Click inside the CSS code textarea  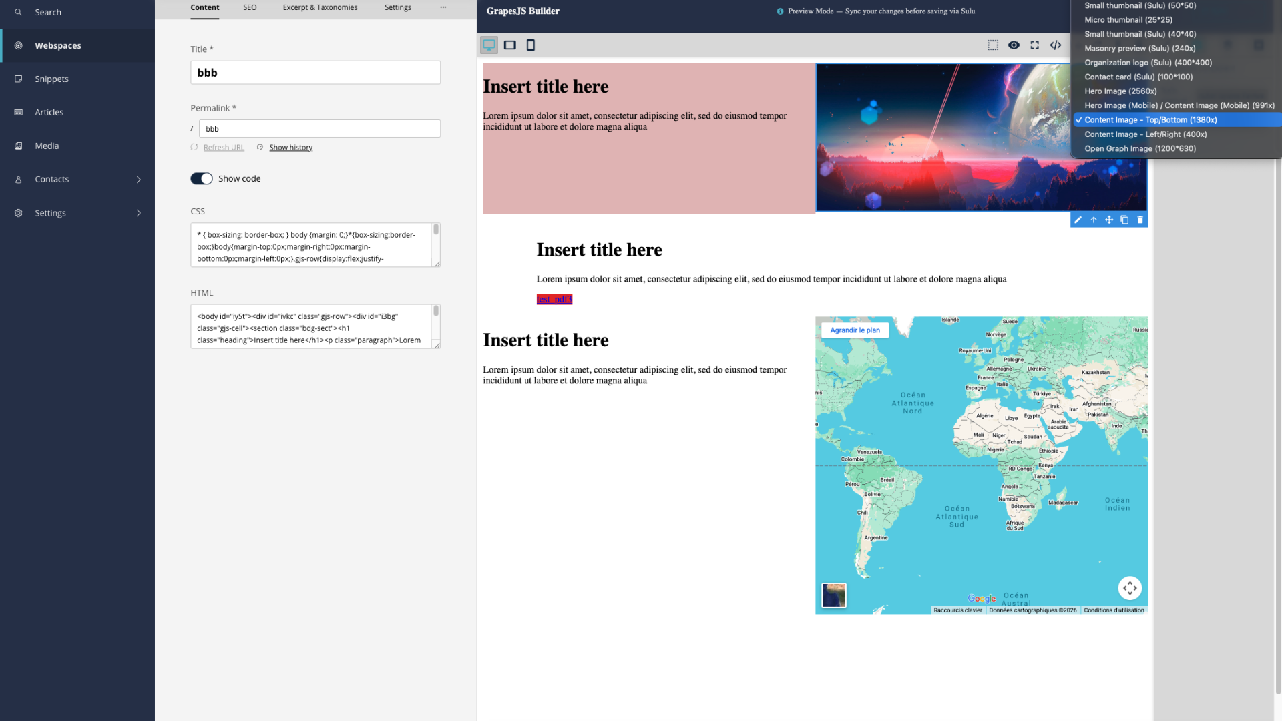pyautogui.click(x=311, y=245)
